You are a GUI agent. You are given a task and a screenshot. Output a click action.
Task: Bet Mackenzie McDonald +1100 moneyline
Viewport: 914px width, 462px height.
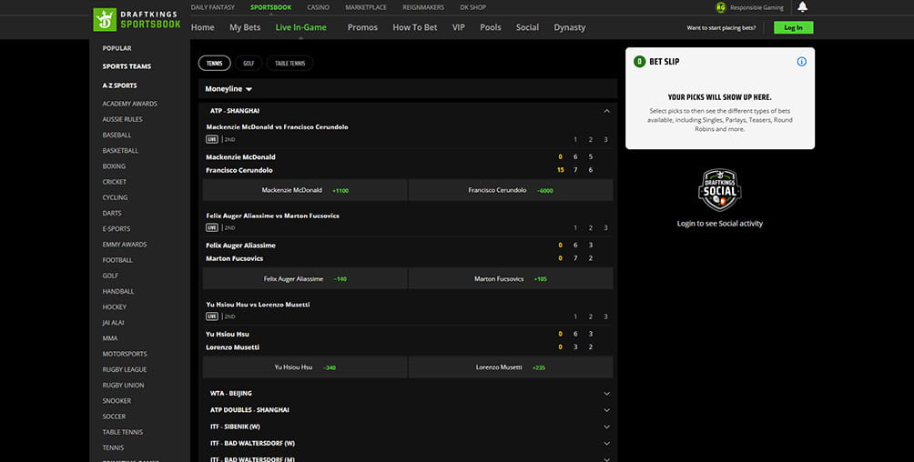pyautogui.click(x=305, y=190)
